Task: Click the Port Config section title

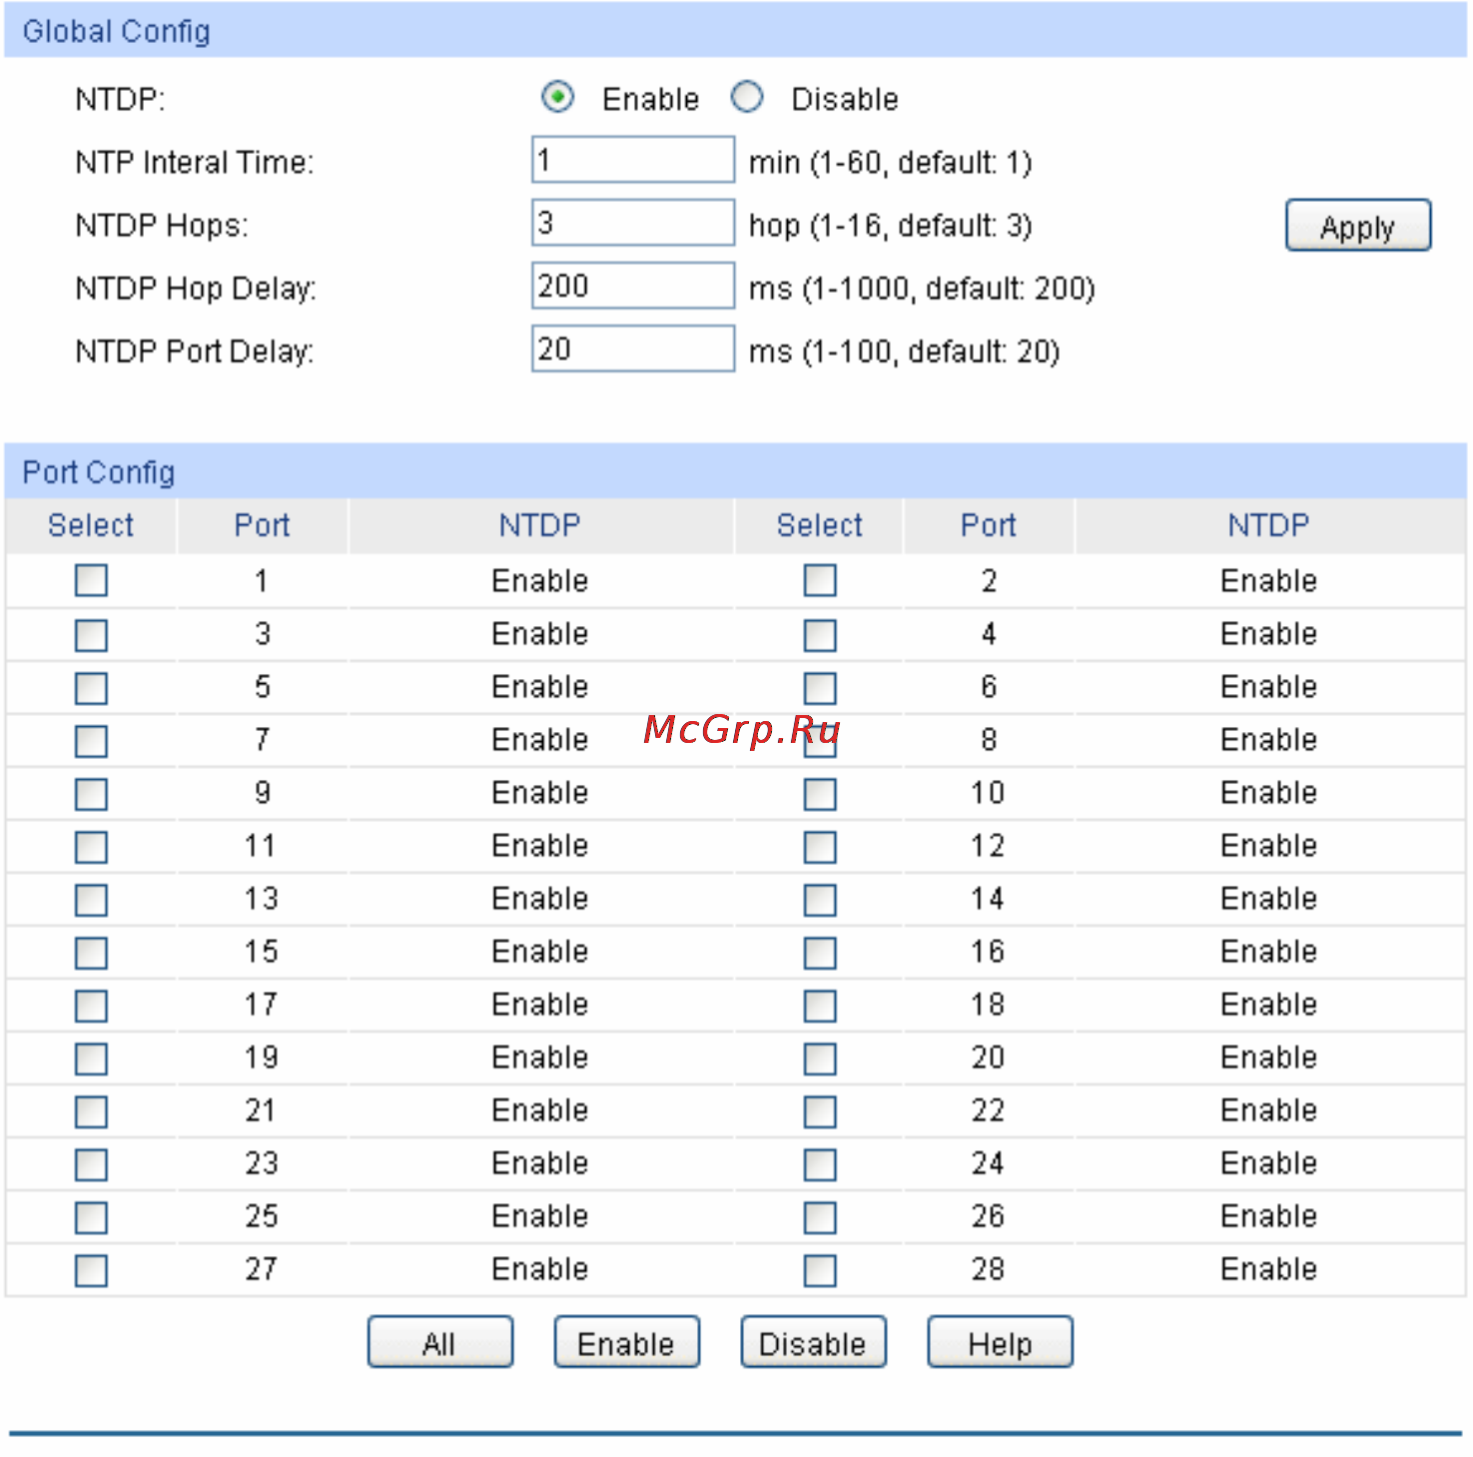Action: [x=99, y=472]
